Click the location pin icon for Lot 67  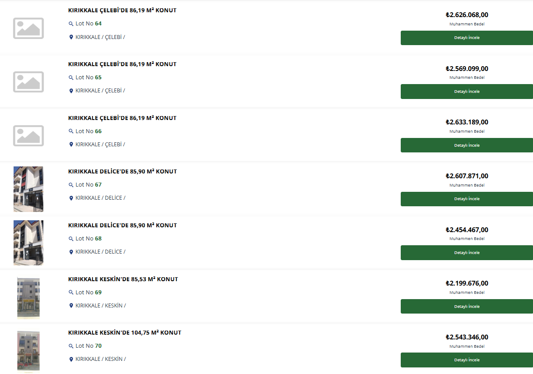coord(71,198)
